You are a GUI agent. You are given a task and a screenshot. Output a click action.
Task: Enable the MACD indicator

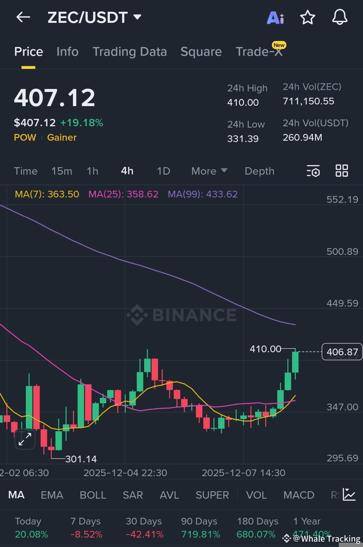click(299, 495)
